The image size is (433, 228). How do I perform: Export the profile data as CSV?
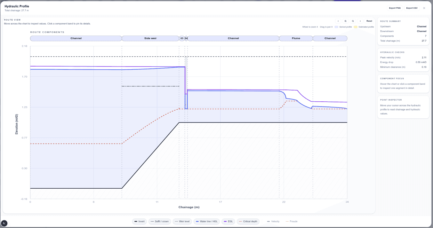point(412,8)
